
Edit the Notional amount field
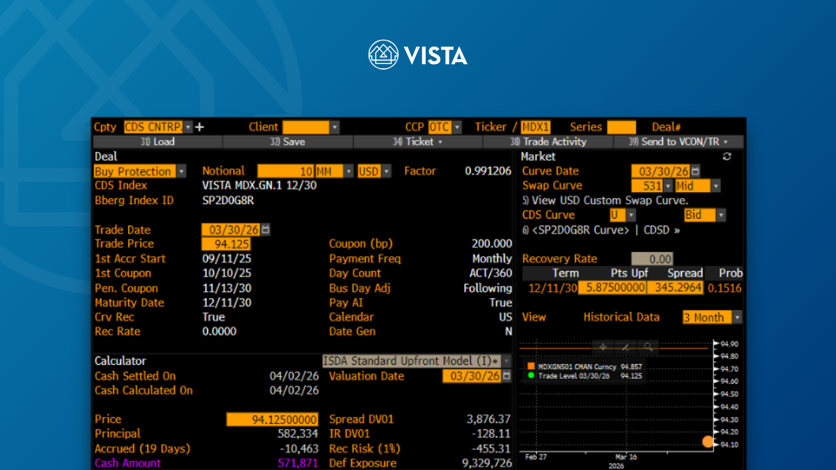[x=285, y=171]
